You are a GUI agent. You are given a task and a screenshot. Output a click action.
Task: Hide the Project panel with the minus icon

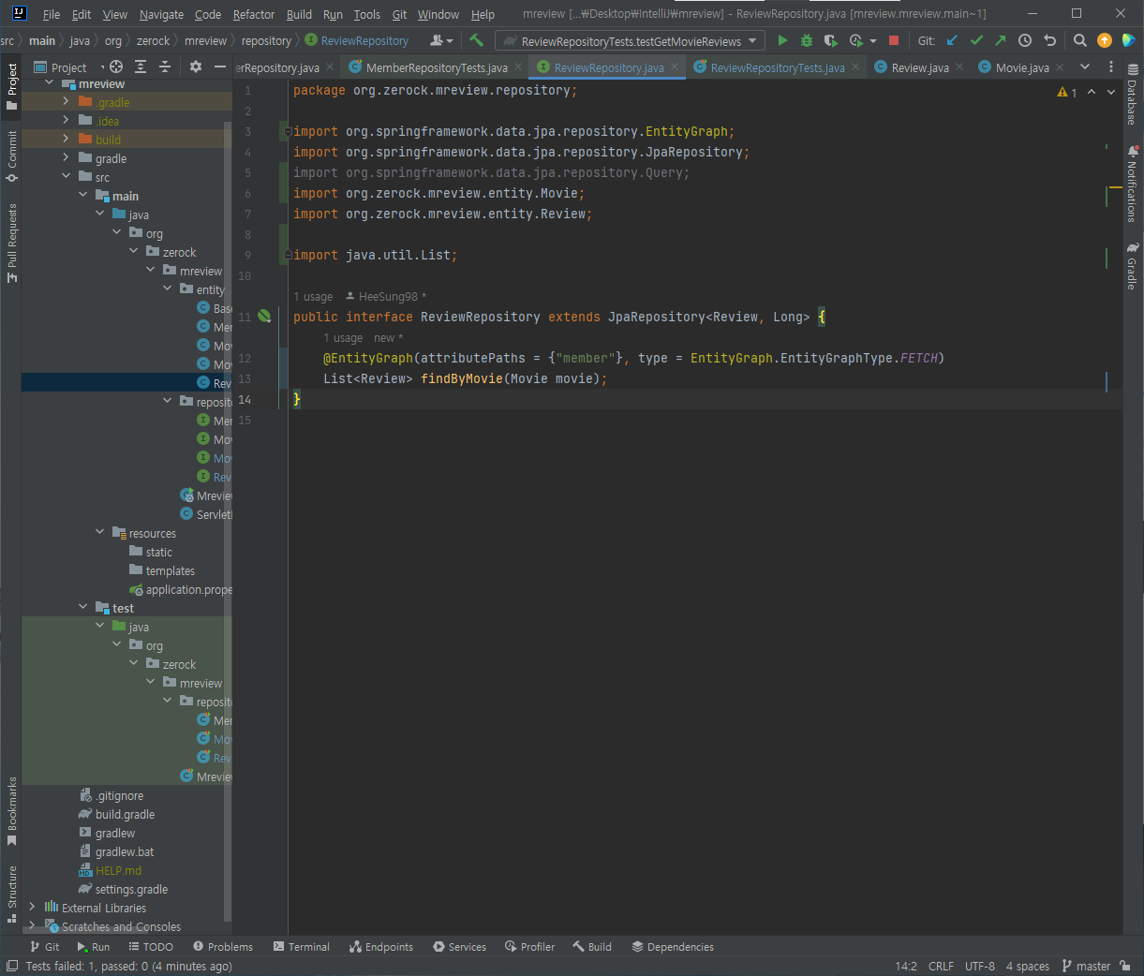[x=220, y=67]
